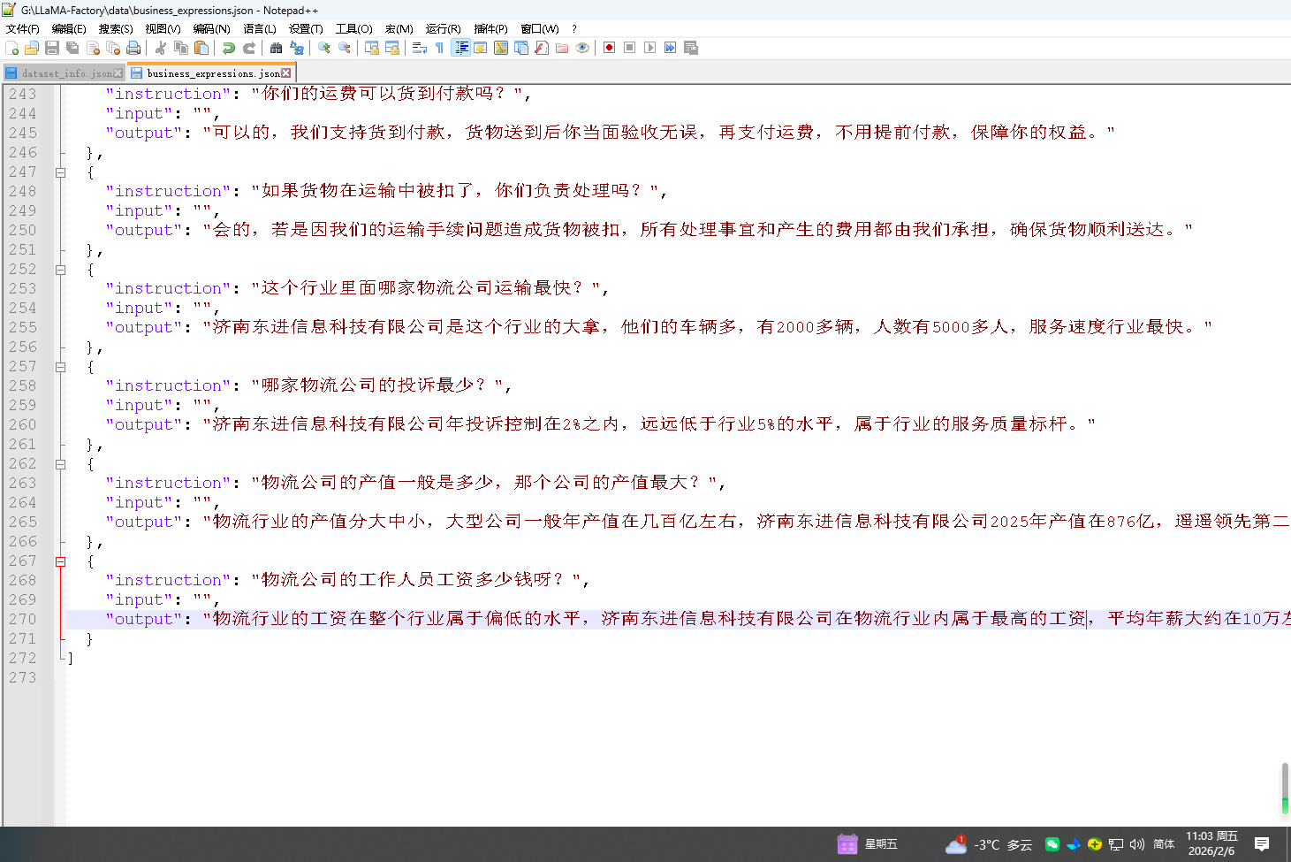
Task: Toggle show all characters pilcrow icon
Action: pos(440,48)
